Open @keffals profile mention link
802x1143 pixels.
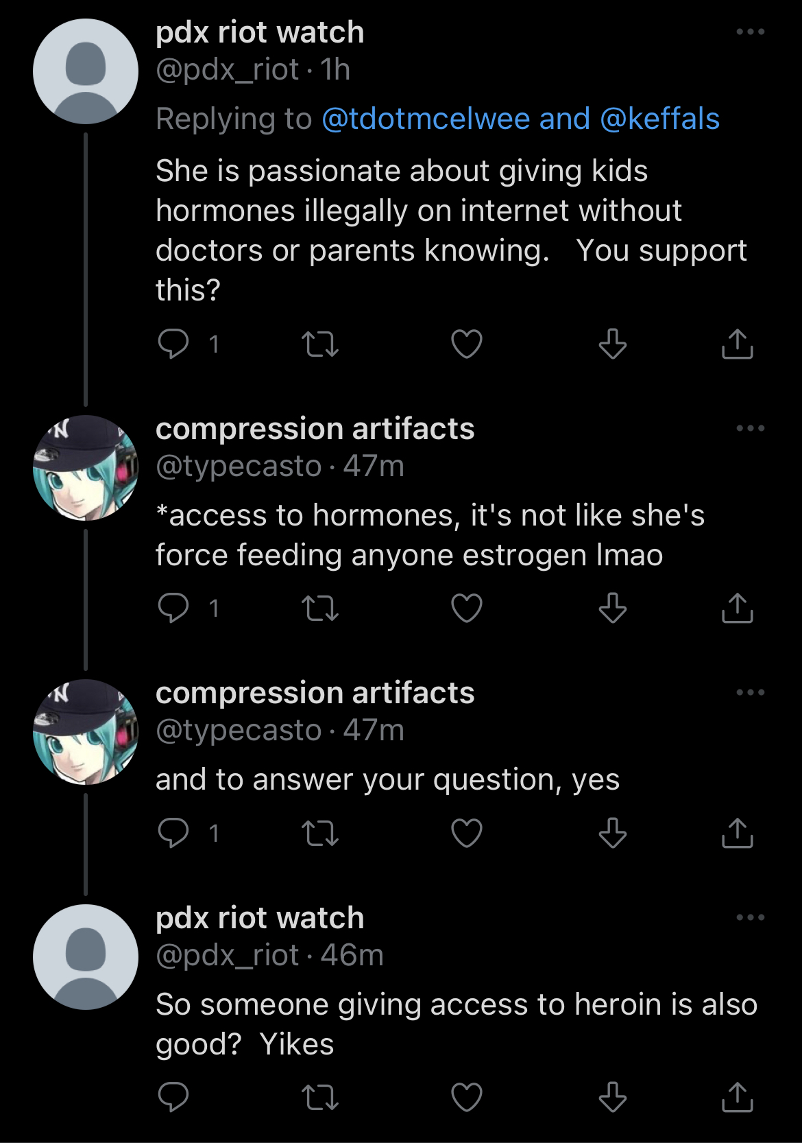tap(659, 119)
